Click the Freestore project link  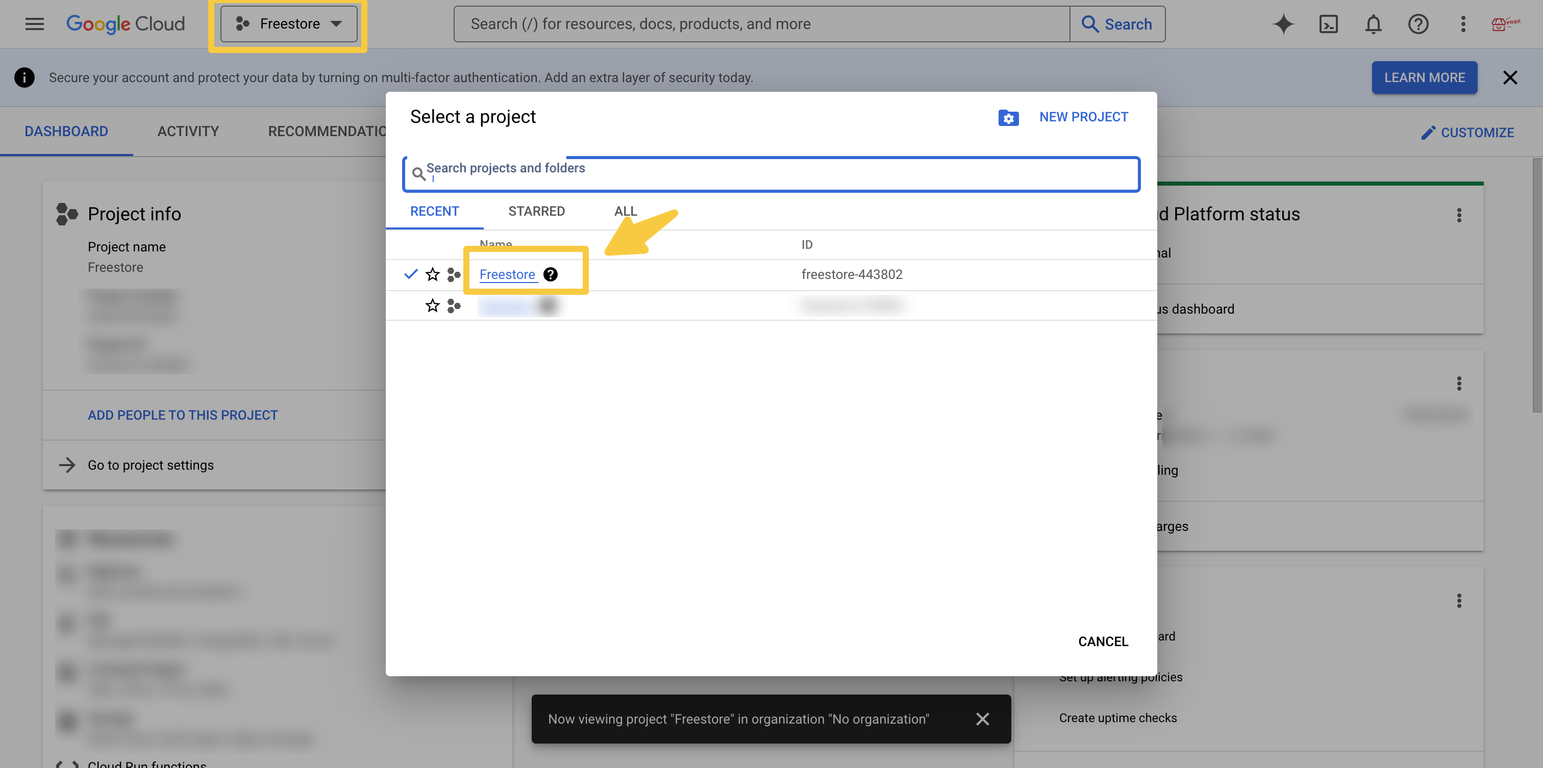coord(507,275)
